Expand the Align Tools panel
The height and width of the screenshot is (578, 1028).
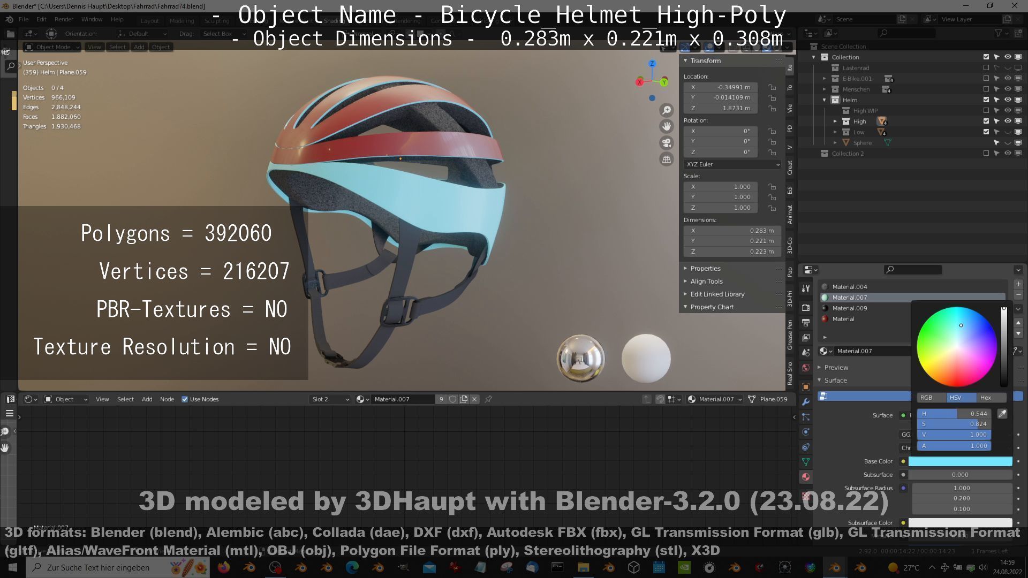click(685, 282)
